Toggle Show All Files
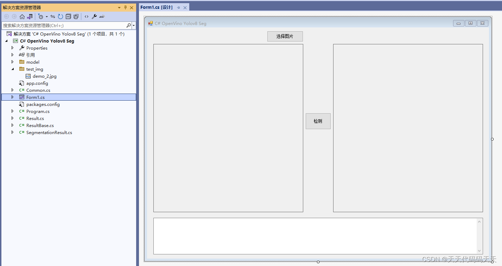The height and width of the screenshot is (266, 502). click(x=76, y=17)
